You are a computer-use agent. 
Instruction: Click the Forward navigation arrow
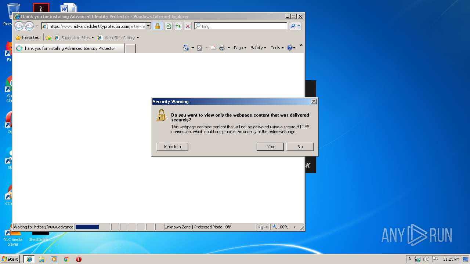29,26
